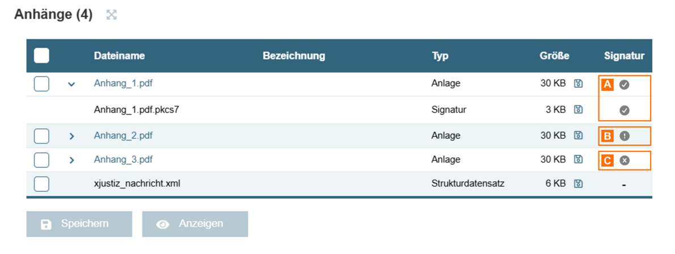Viewport: 675px width, 254px height.
Task: Click save icon for Anhang_3.pdf row
Action: pos(578,159)
